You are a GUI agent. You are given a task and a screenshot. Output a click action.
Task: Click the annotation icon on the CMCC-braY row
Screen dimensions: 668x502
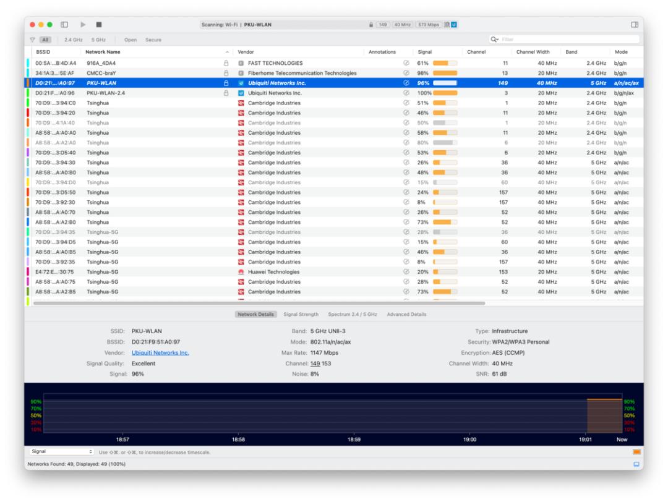click(x=406, y=73)
